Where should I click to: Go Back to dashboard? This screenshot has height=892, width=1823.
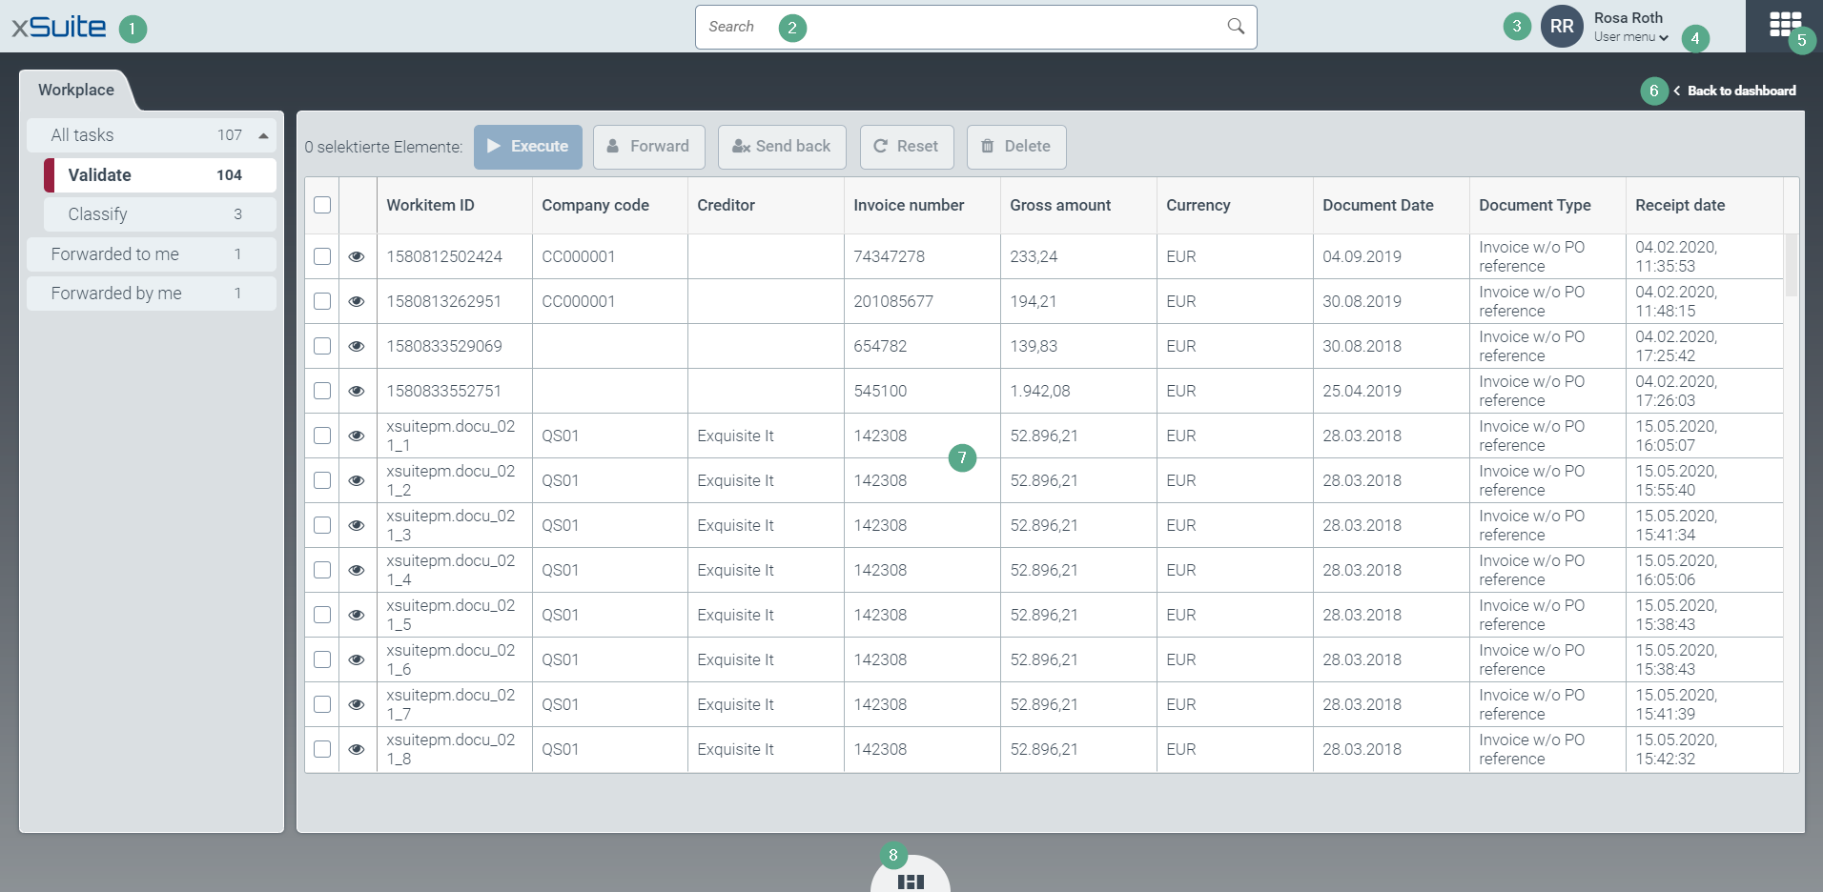1740,91
